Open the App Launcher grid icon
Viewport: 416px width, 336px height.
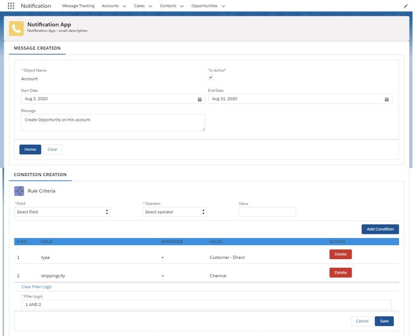(11, 6)
